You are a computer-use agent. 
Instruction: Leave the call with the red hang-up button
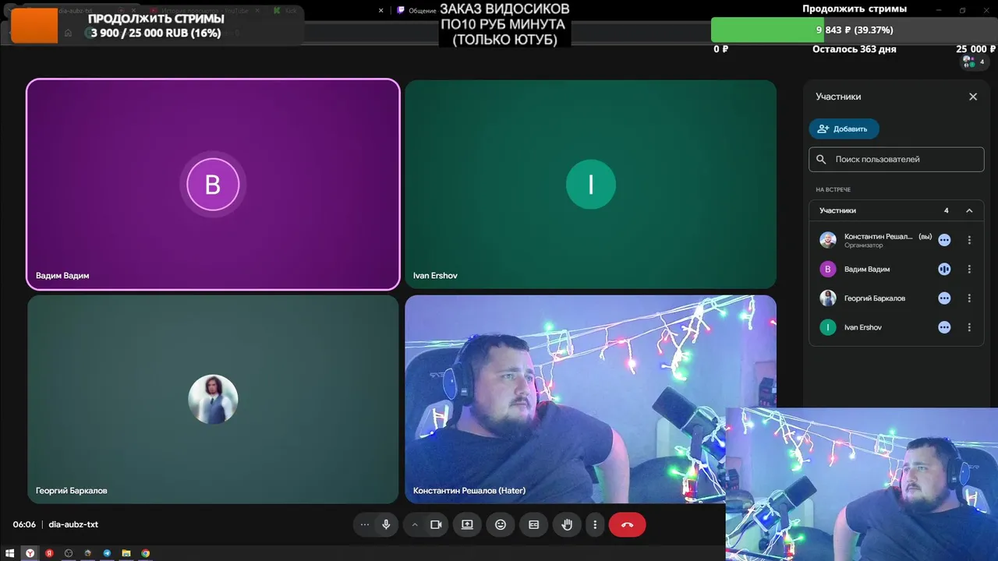(x=628, y=524)
